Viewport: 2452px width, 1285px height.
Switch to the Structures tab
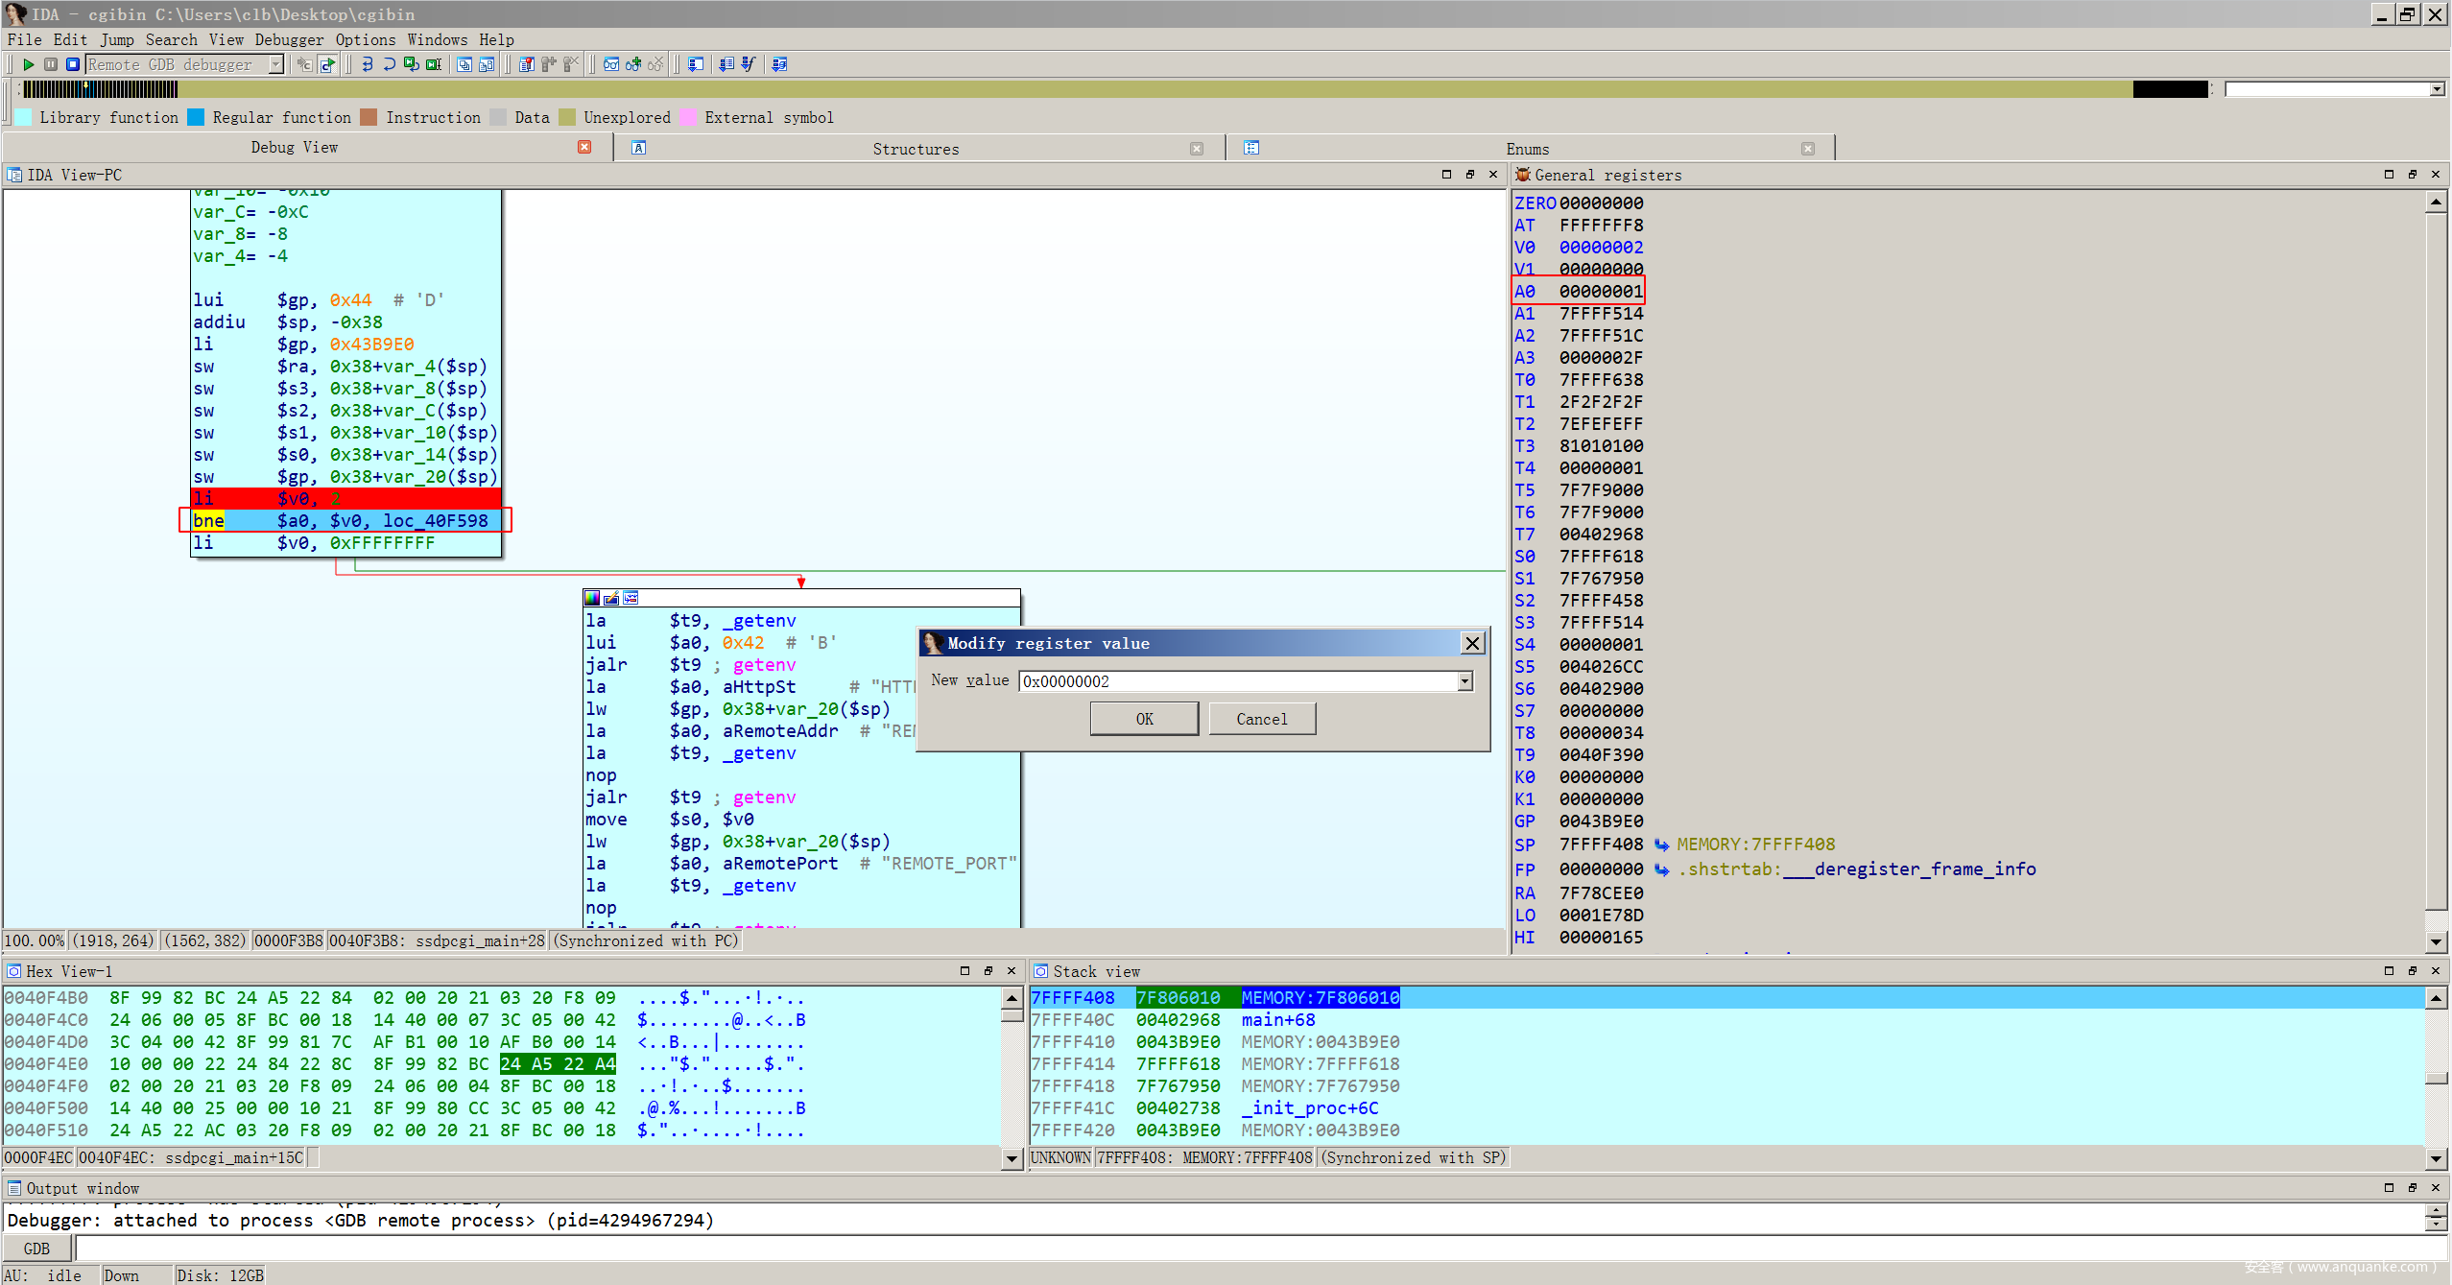tap(916, 149)
